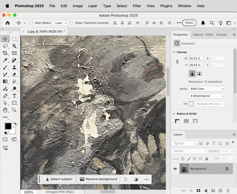Open the Filter menu
237x194 pixels.
137,6
